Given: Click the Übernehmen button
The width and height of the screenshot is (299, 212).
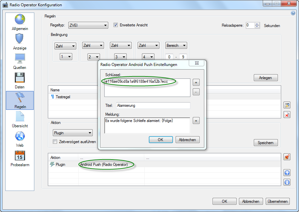Looking at the screenshot, I should (x=278, y=201).
